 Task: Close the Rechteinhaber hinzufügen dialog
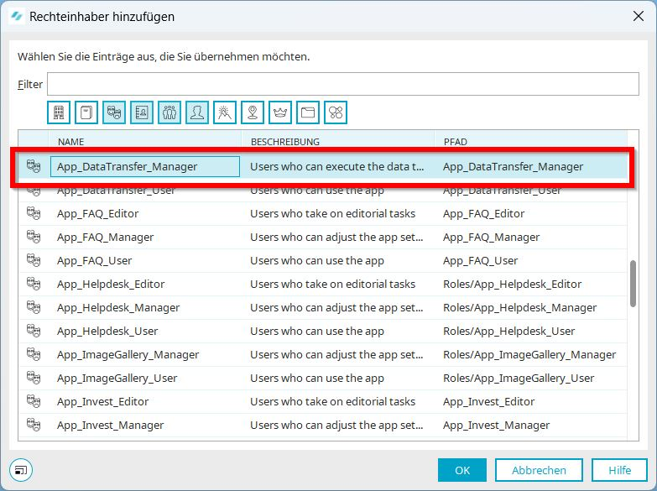pos(639,16)
